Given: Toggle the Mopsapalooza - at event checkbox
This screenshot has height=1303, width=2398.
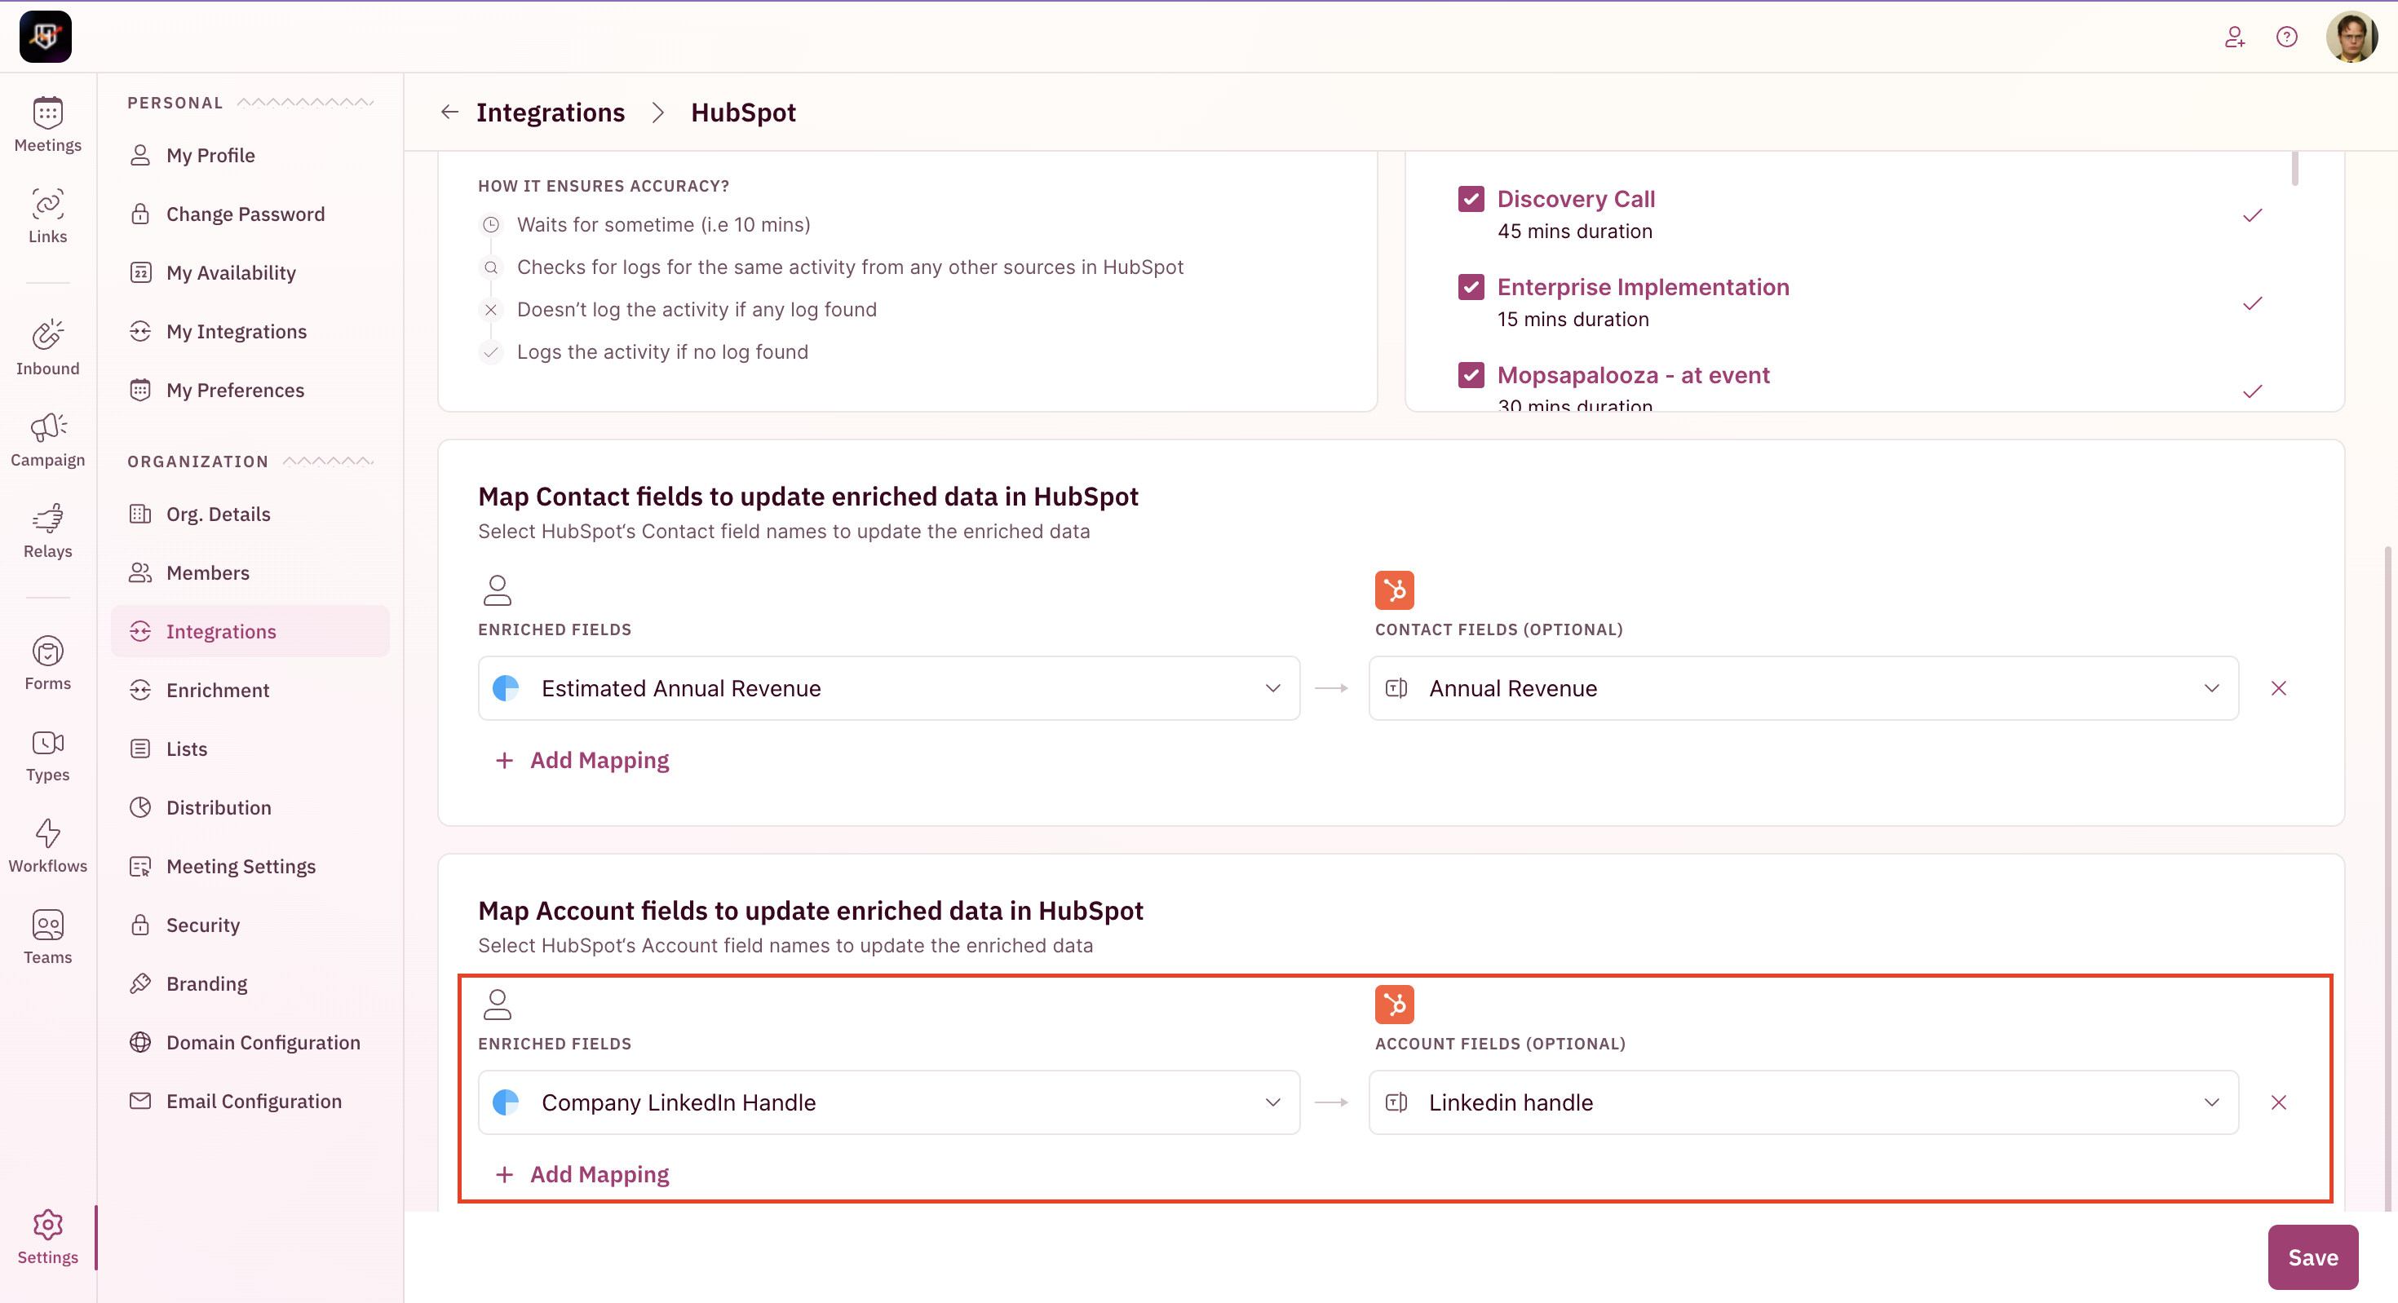Looking at the screenshot, I should (1471, 375).
